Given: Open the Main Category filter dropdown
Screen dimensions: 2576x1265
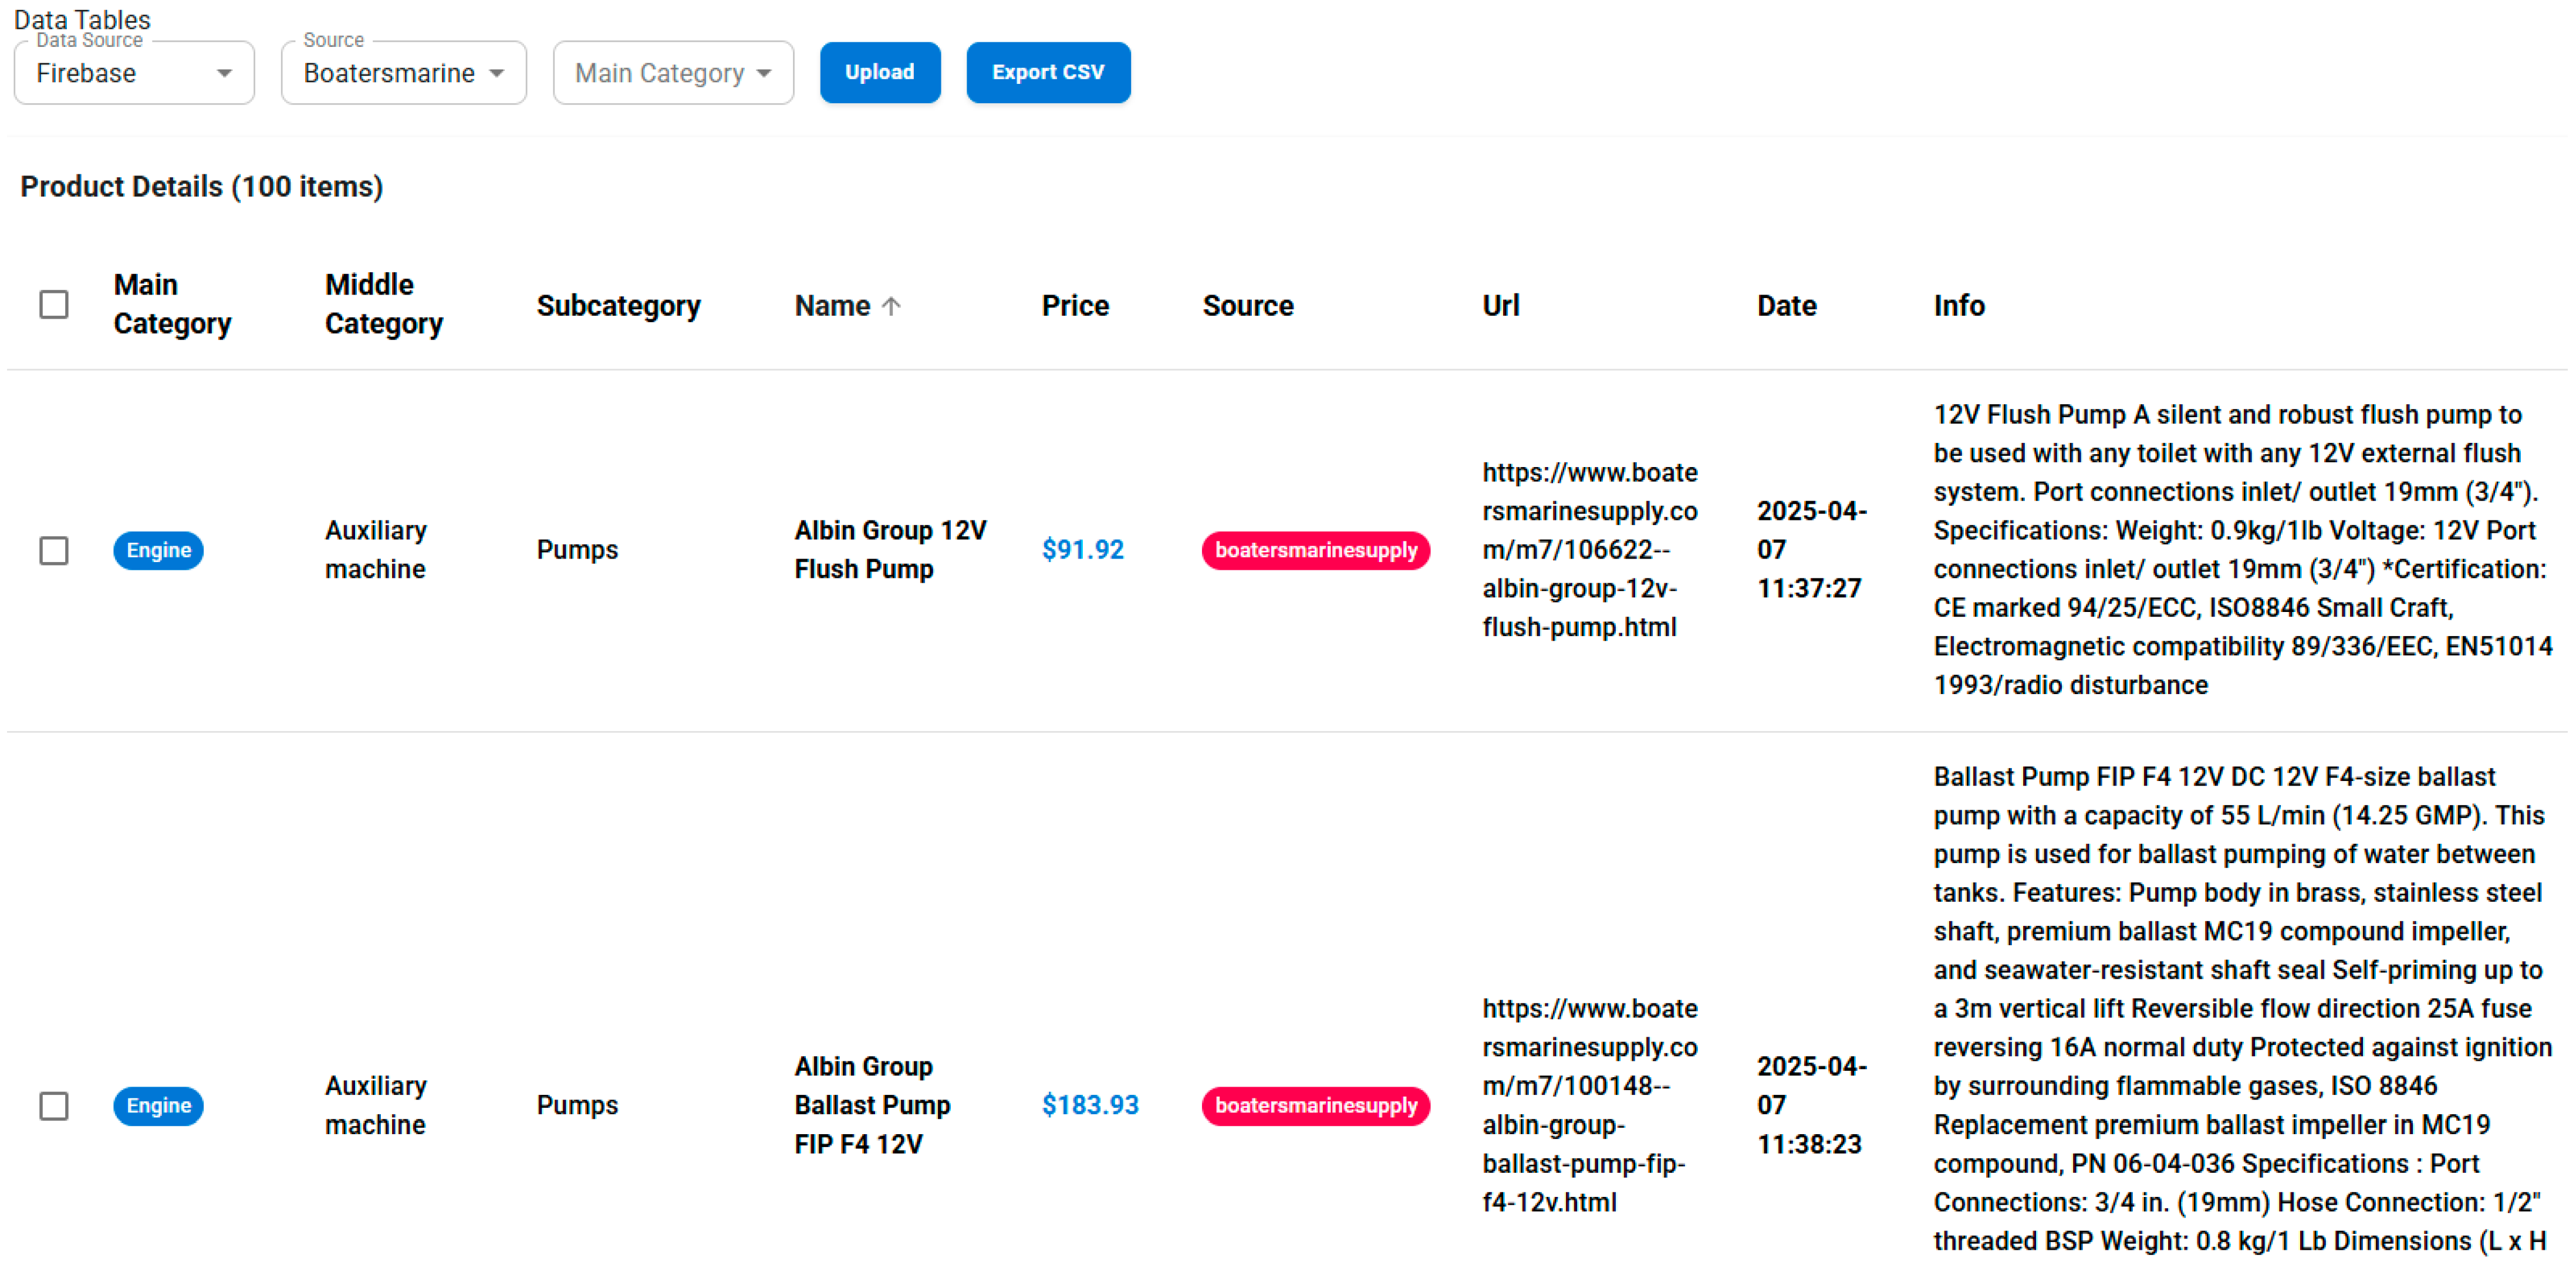Looking at the screenshot, I should 673,73.
